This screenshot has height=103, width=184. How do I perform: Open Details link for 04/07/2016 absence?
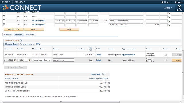pyautogui.click(x=99, y=55)
